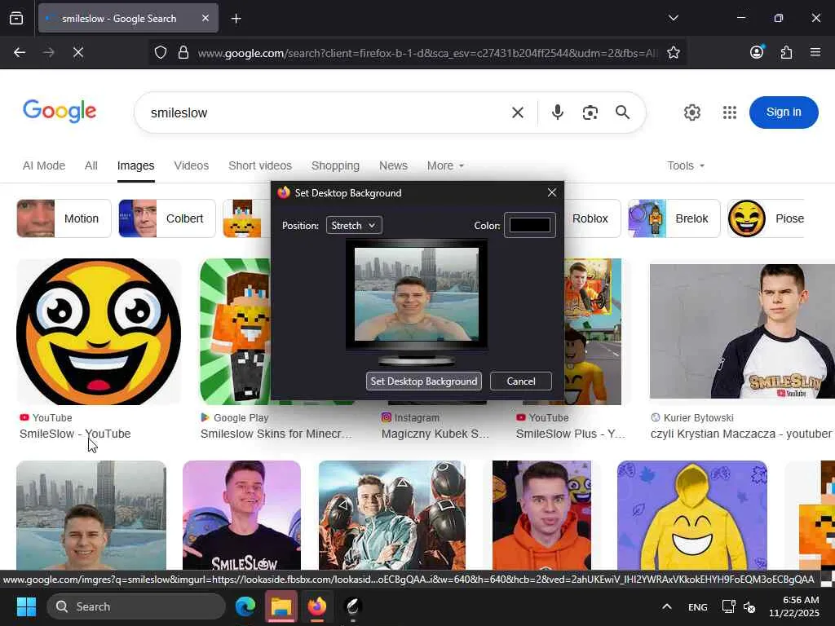
Task: Open the pool skyline selfie thumbnail
Action: tap(91, 515)
